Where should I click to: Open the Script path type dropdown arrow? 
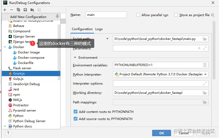pos(107,39)
